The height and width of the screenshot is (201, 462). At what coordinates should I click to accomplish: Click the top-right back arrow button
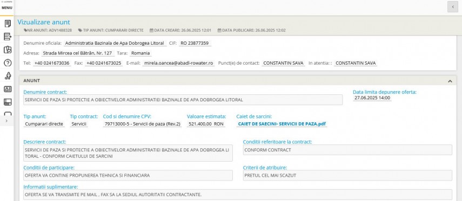(453, 7)
